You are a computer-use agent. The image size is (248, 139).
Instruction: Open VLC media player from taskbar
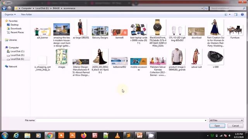tap(117, 136)
